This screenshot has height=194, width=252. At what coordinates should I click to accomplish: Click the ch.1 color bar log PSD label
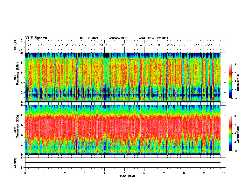tap(238, 83)
